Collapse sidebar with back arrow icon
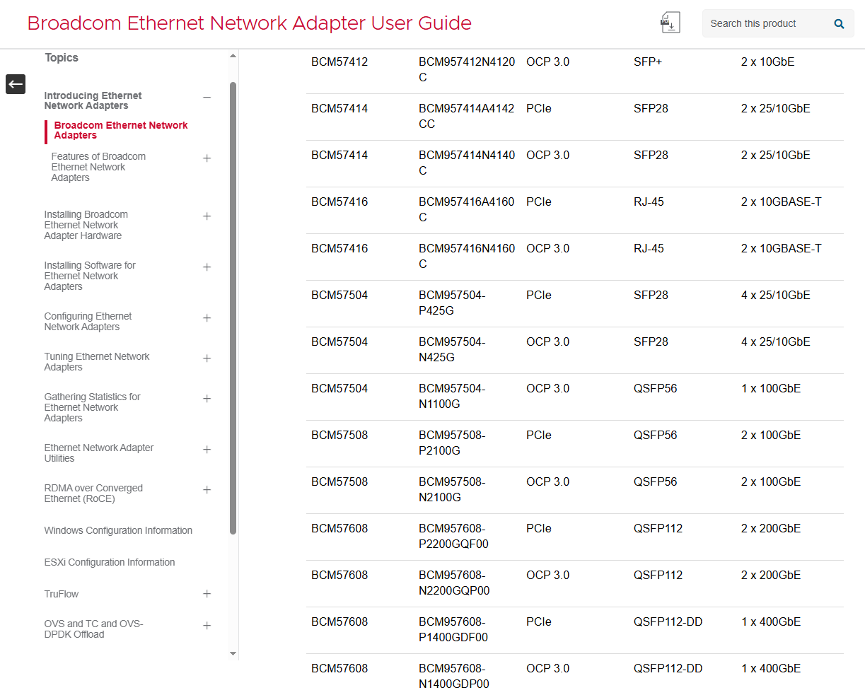 point(16,84)
